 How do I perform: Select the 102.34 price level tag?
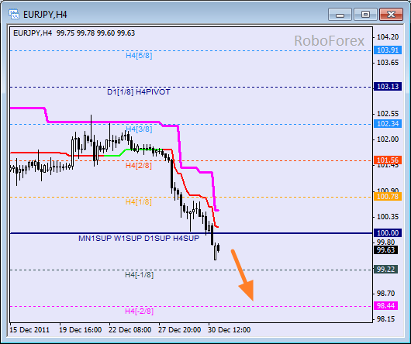[388, 123]
